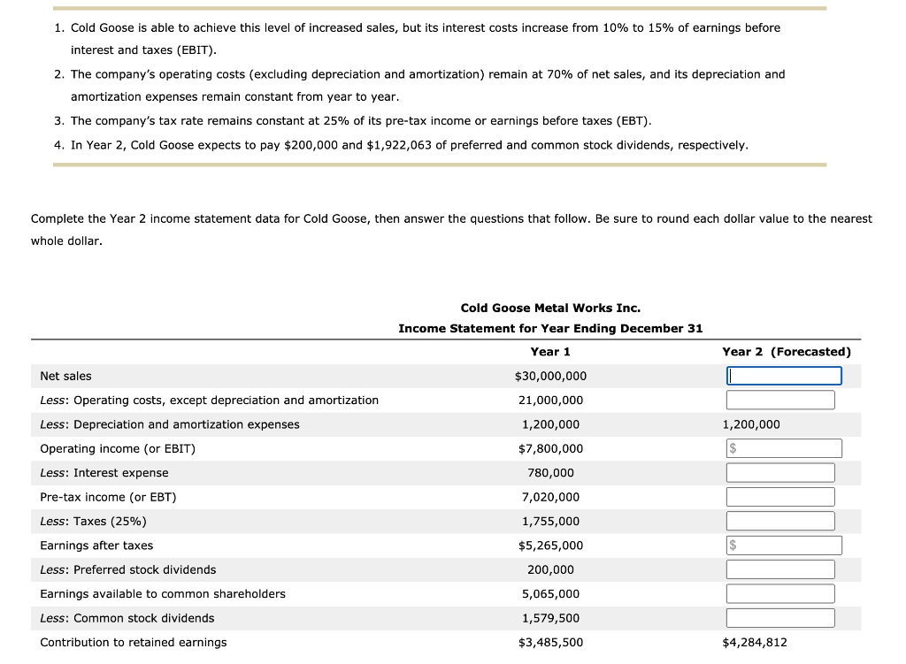Click the Year 1 value 5,065,000
The width and height of the screenshot is (906, 664).
[x=550, y=595]
